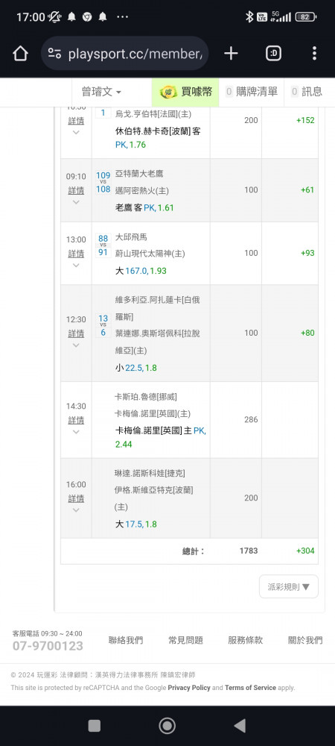Tap the Android back navigation button
This screenshot has height=746, width=335.
tap(240, 726)
